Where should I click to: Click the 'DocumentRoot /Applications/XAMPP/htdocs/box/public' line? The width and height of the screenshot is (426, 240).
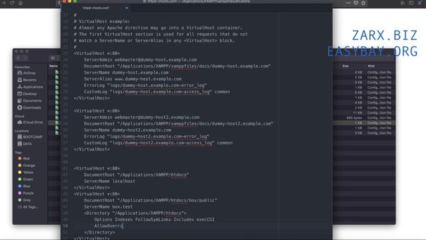[x=150, y=200]
